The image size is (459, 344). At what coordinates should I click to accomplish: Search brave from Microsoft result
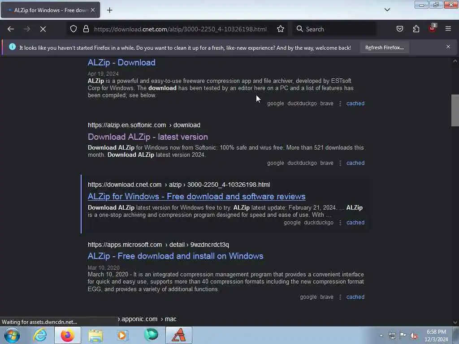pyautogui.click(x=327, y=297)
